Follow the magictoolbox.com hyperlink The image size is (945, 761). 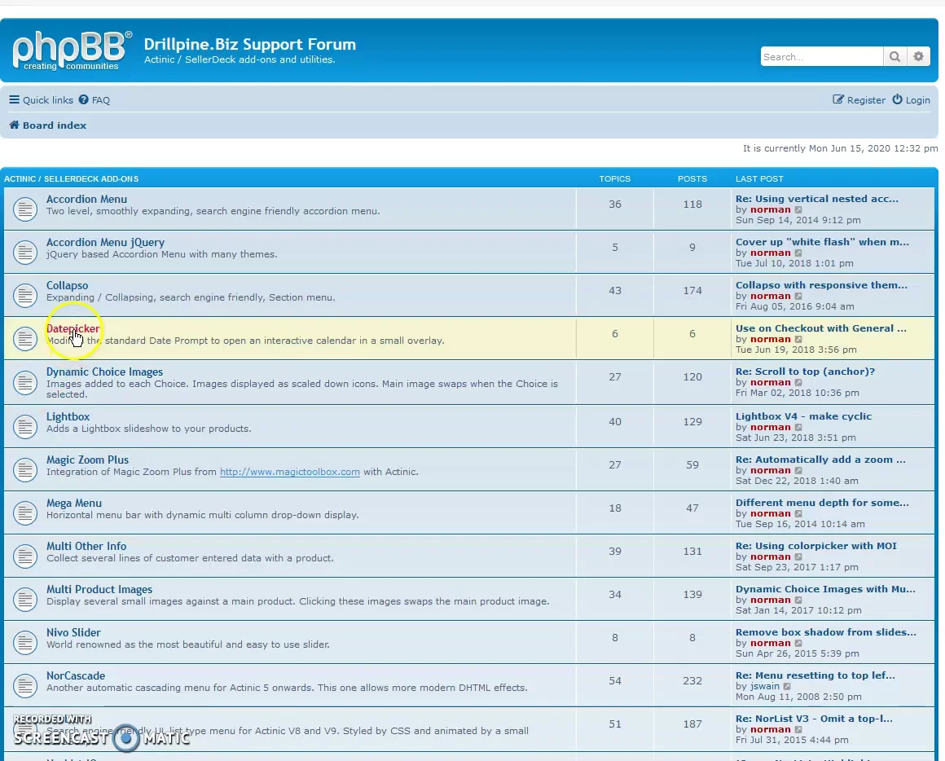pyautogui.click(x=289, y=472)
